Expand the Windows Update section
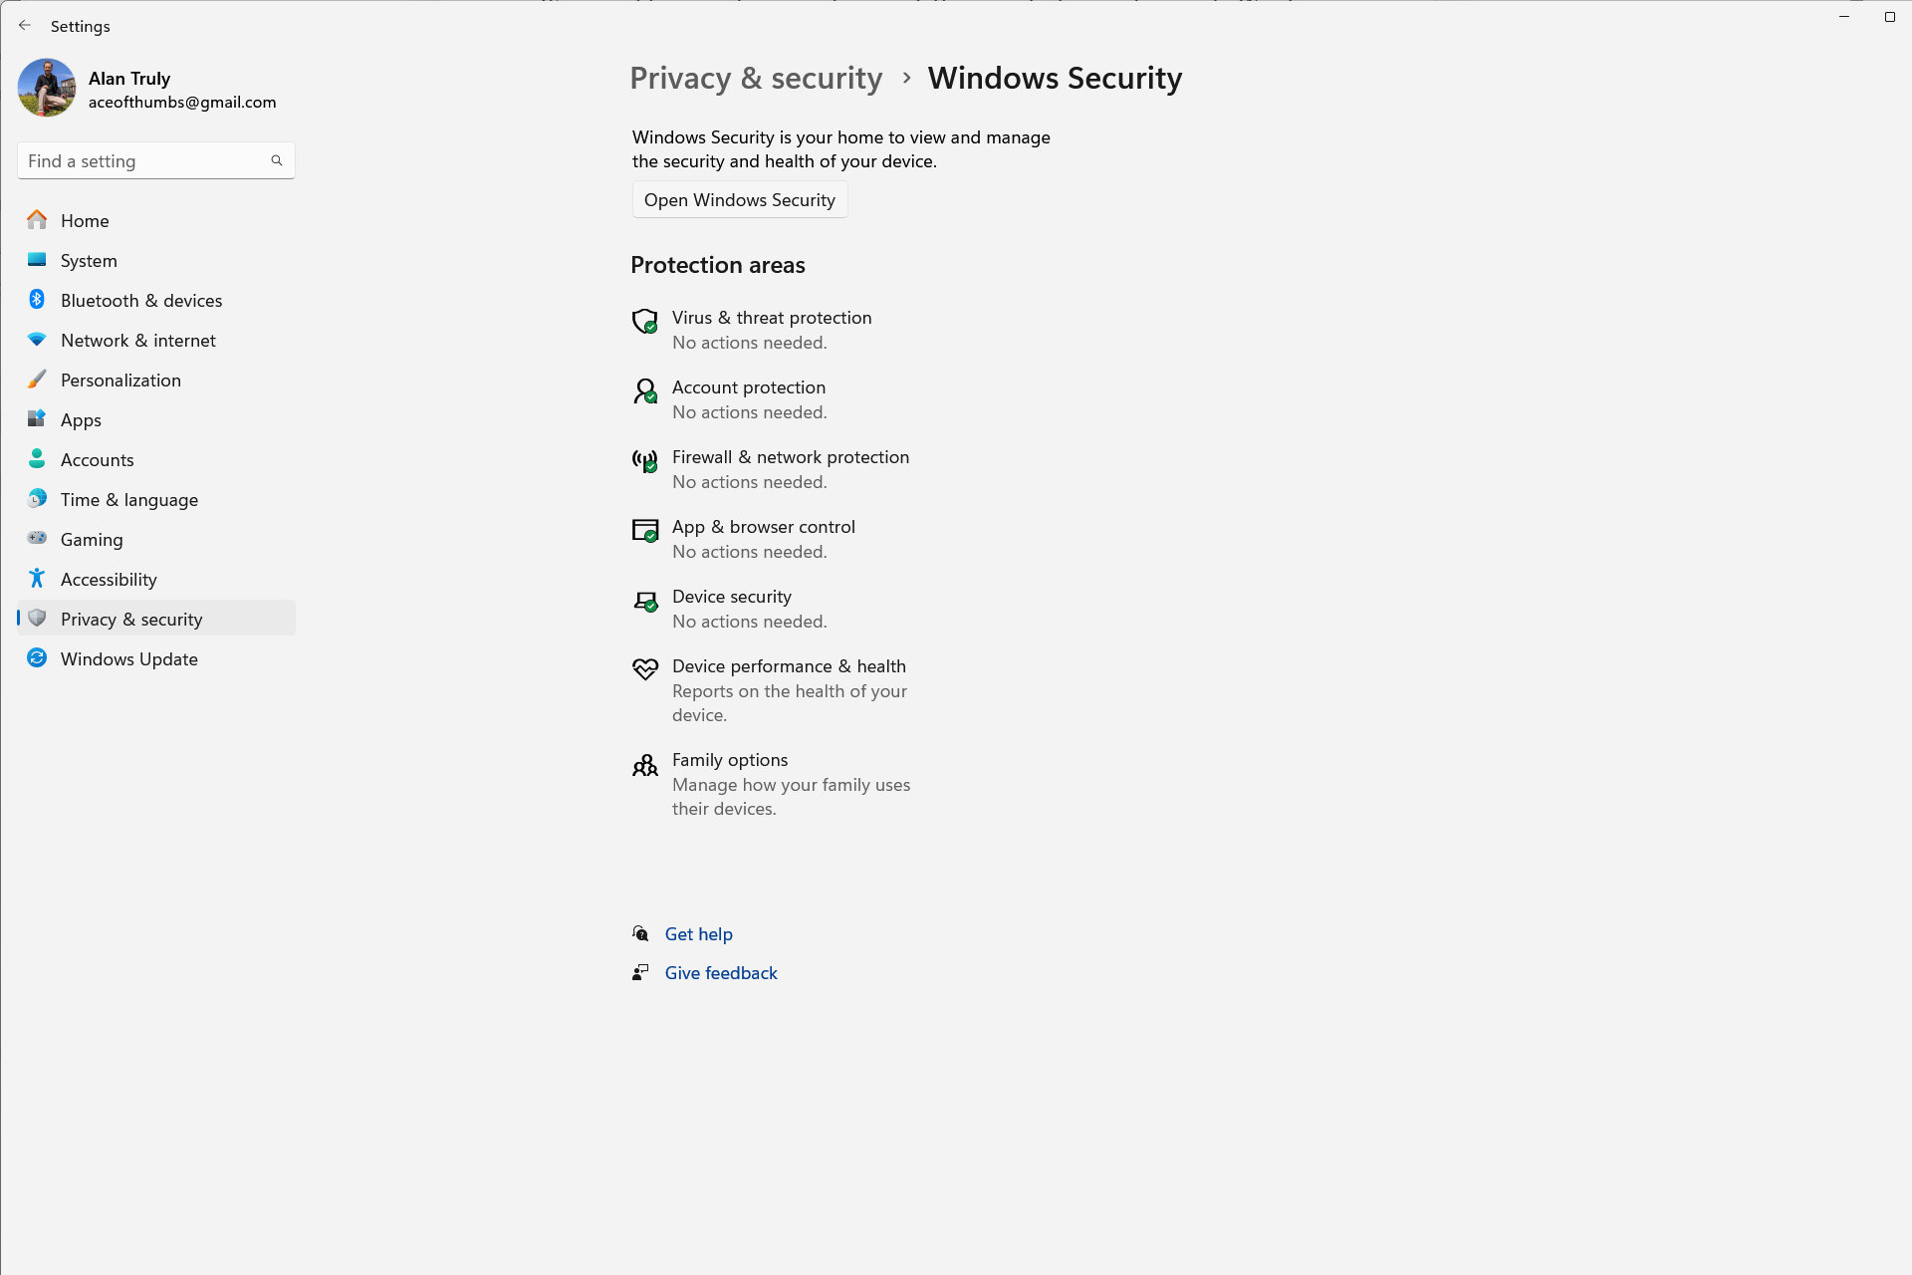 pos(129,657)
